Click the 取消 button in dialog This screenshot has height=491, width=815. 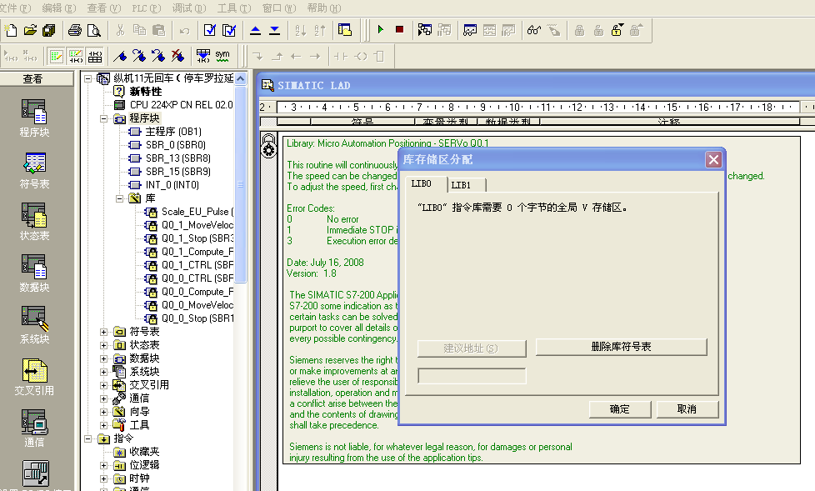coord(687,409)
